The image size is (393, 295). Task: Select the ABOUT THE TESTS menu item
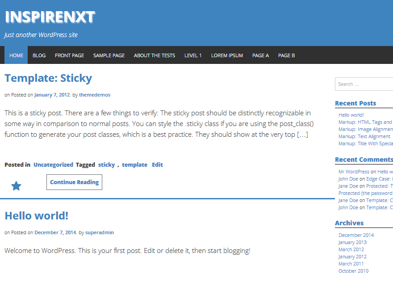[x=154, y=55]
